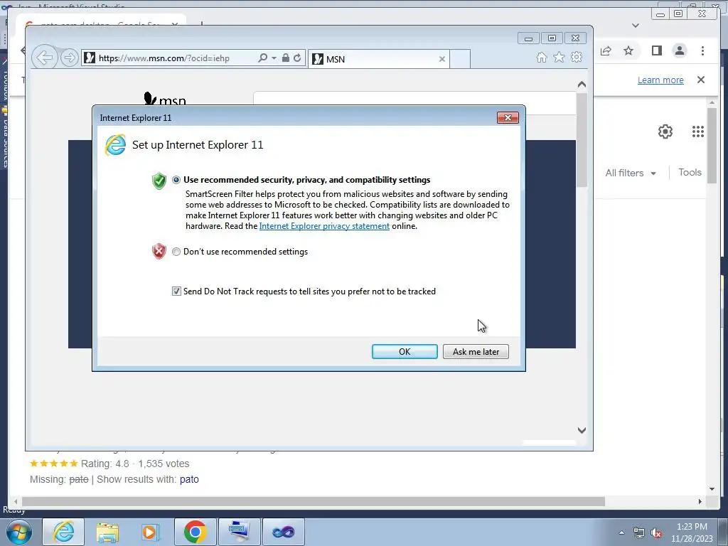Open the address bar autocomplete dropdown arrow
This screenshot has height=546, width=728.
pos(274,58)
